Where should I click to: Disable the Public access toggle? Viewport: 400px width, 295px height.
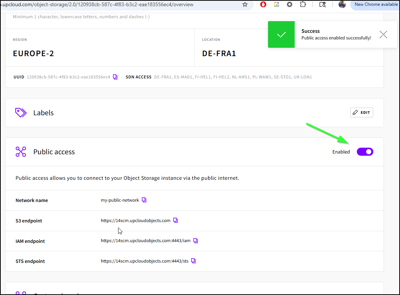[365, 152]
